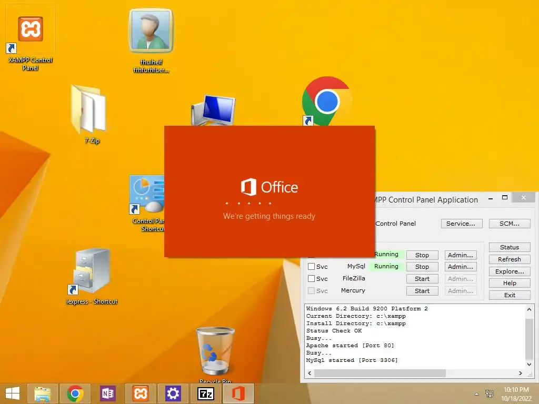Open 7-Zip File Manager from taskbar

206,393
